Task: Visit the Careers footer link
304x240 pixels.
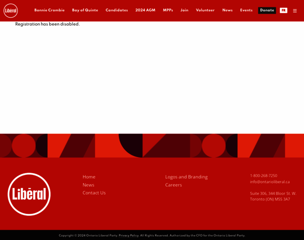Action: (174, 185)
